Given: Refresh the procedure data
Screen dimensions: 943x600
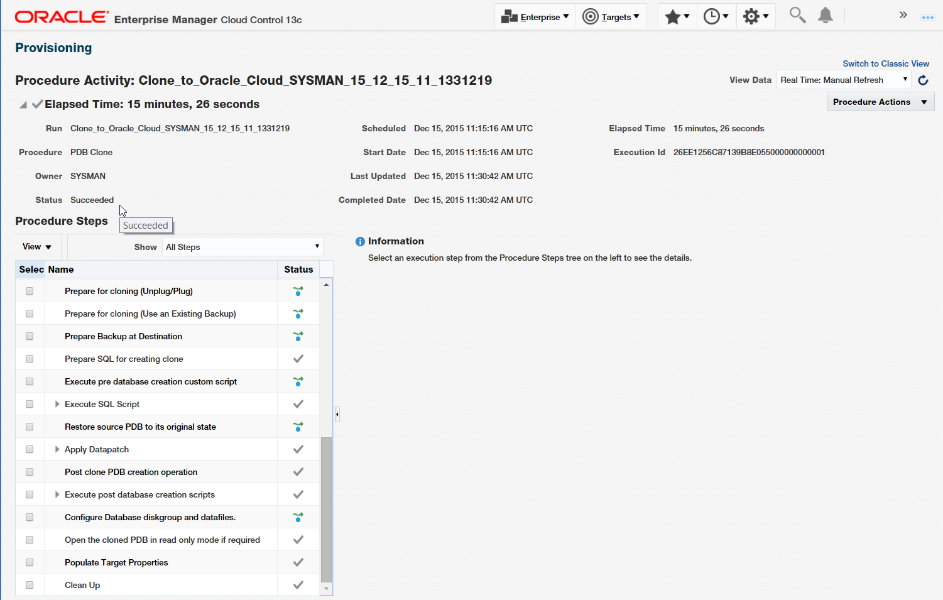Looking at the screenshot, I should point(923,80).
